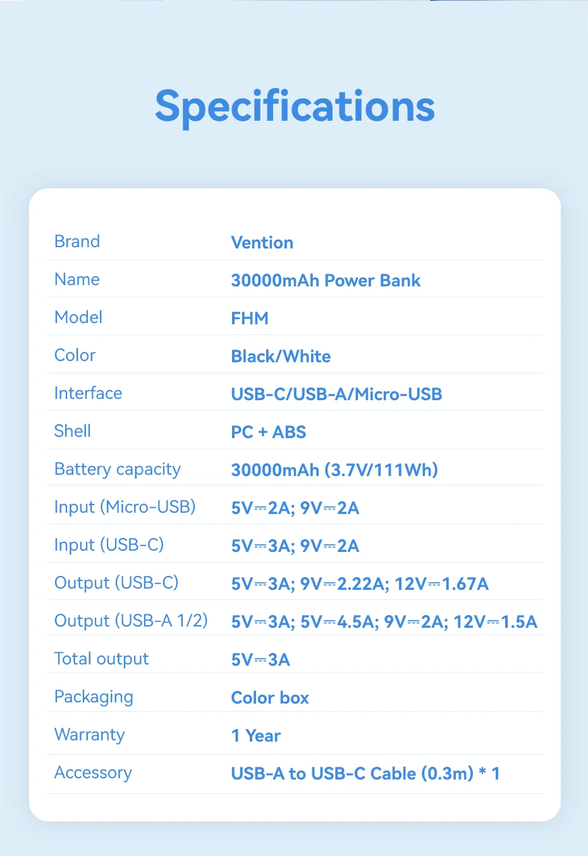Screen dimensions: 588x856
Task: Click the USB-C/USB-A/Micro-USB interface value
Action: click(x=336, y=394)
